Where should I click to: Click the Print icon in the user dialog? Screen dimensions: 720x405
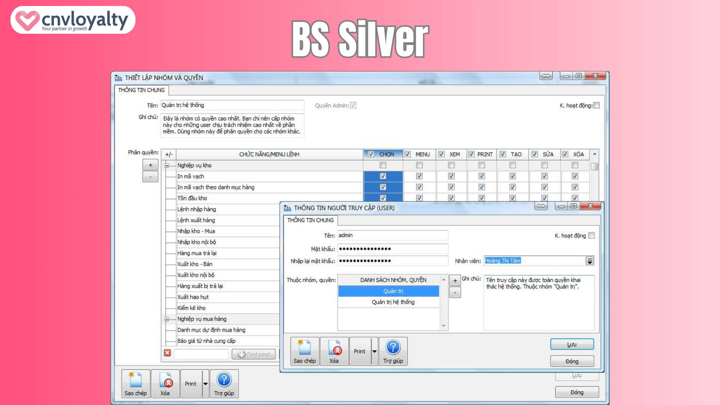pyautogui.click(x=359, y=351)
